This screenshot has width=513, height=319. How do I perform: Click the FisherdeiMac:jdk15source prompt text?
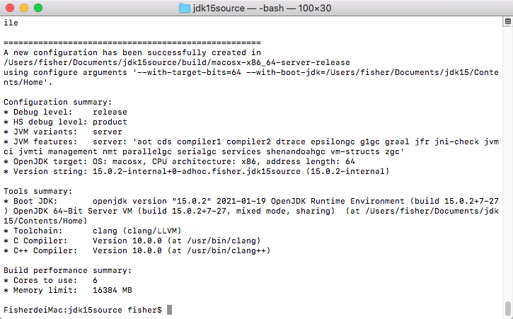click(x=63, y=310)
